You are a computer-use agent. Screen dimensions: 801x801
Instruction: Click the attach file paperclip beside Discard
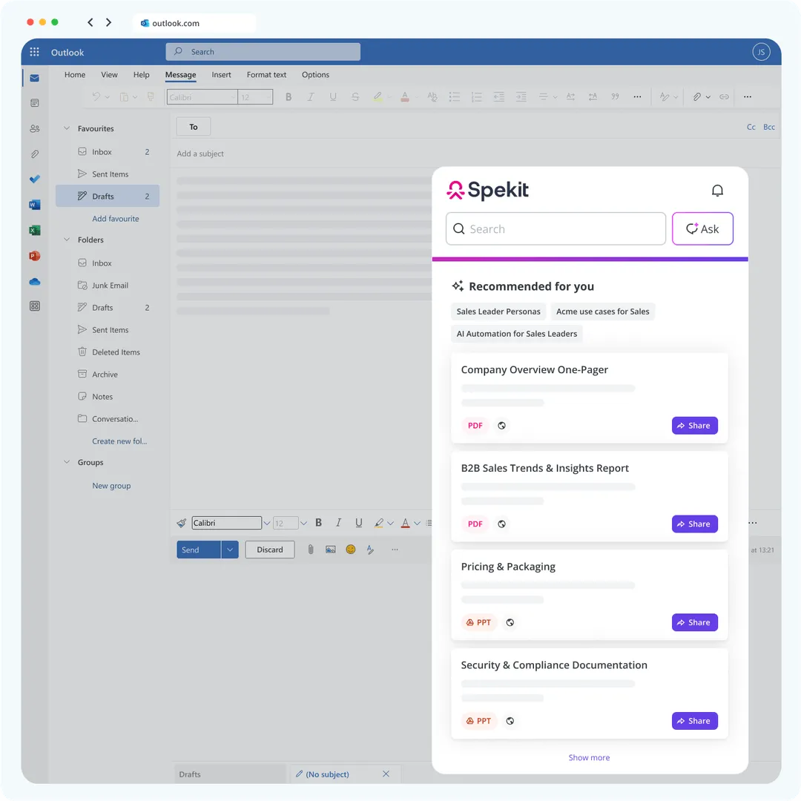311,550
